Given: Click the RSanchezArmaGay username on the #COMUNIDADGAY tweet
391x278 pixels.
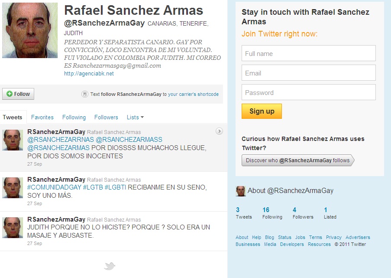Looking at the screenshot, I should 56,180.
